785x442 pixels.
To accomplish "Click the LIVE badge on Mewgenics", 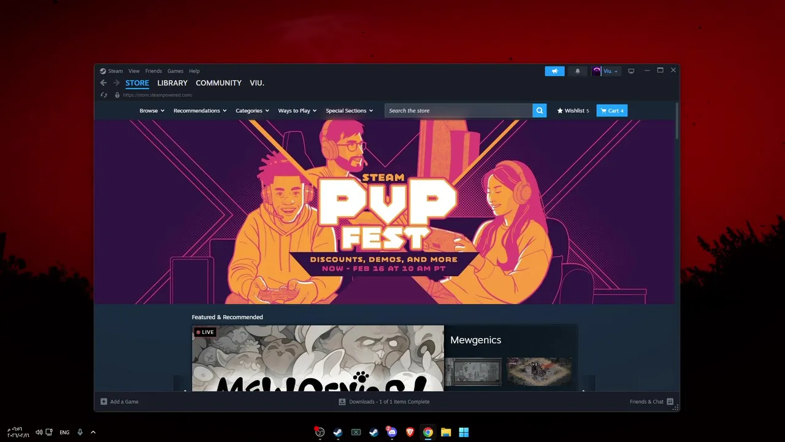I will click(x=205, y=332).
